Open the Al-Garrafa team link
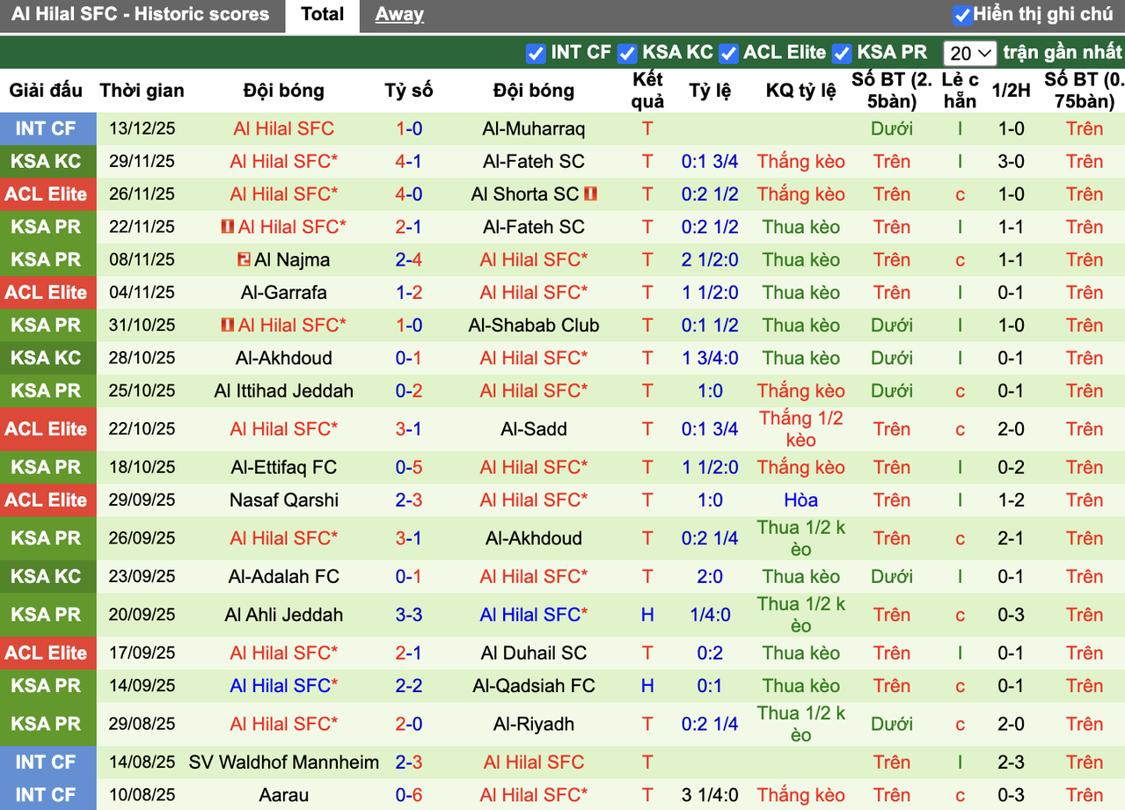1125x810 pixels. click(x=283, y=292)
